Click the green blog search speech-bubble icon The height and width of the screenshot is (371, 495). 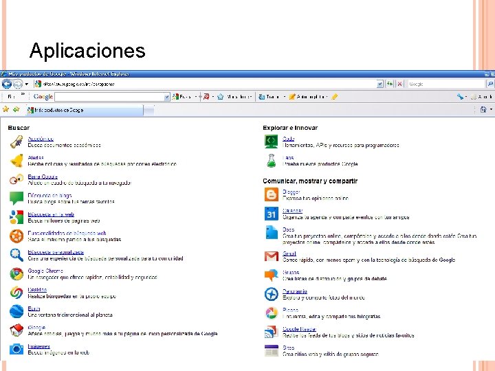point(16,198)
